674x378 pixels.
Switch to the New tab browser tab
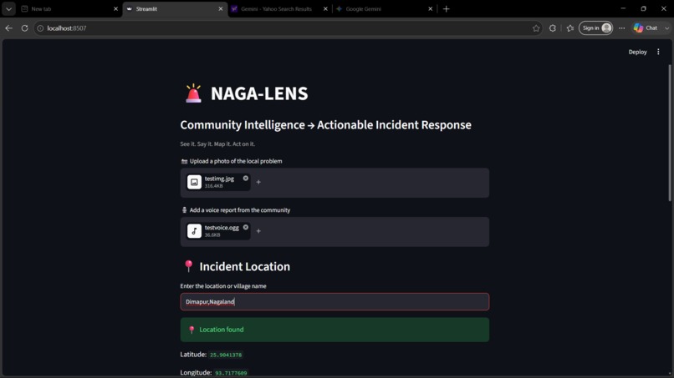pyautogui.click(x=69, y=8)
